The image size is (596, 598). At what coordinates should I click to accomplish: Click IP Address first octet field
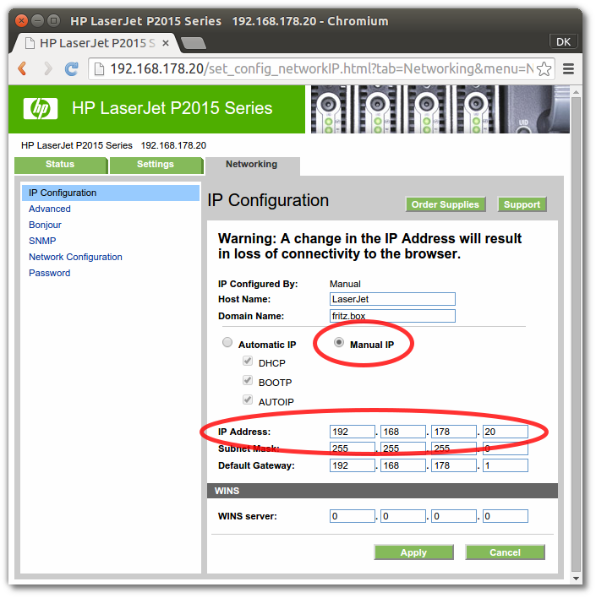coord(353,432)
